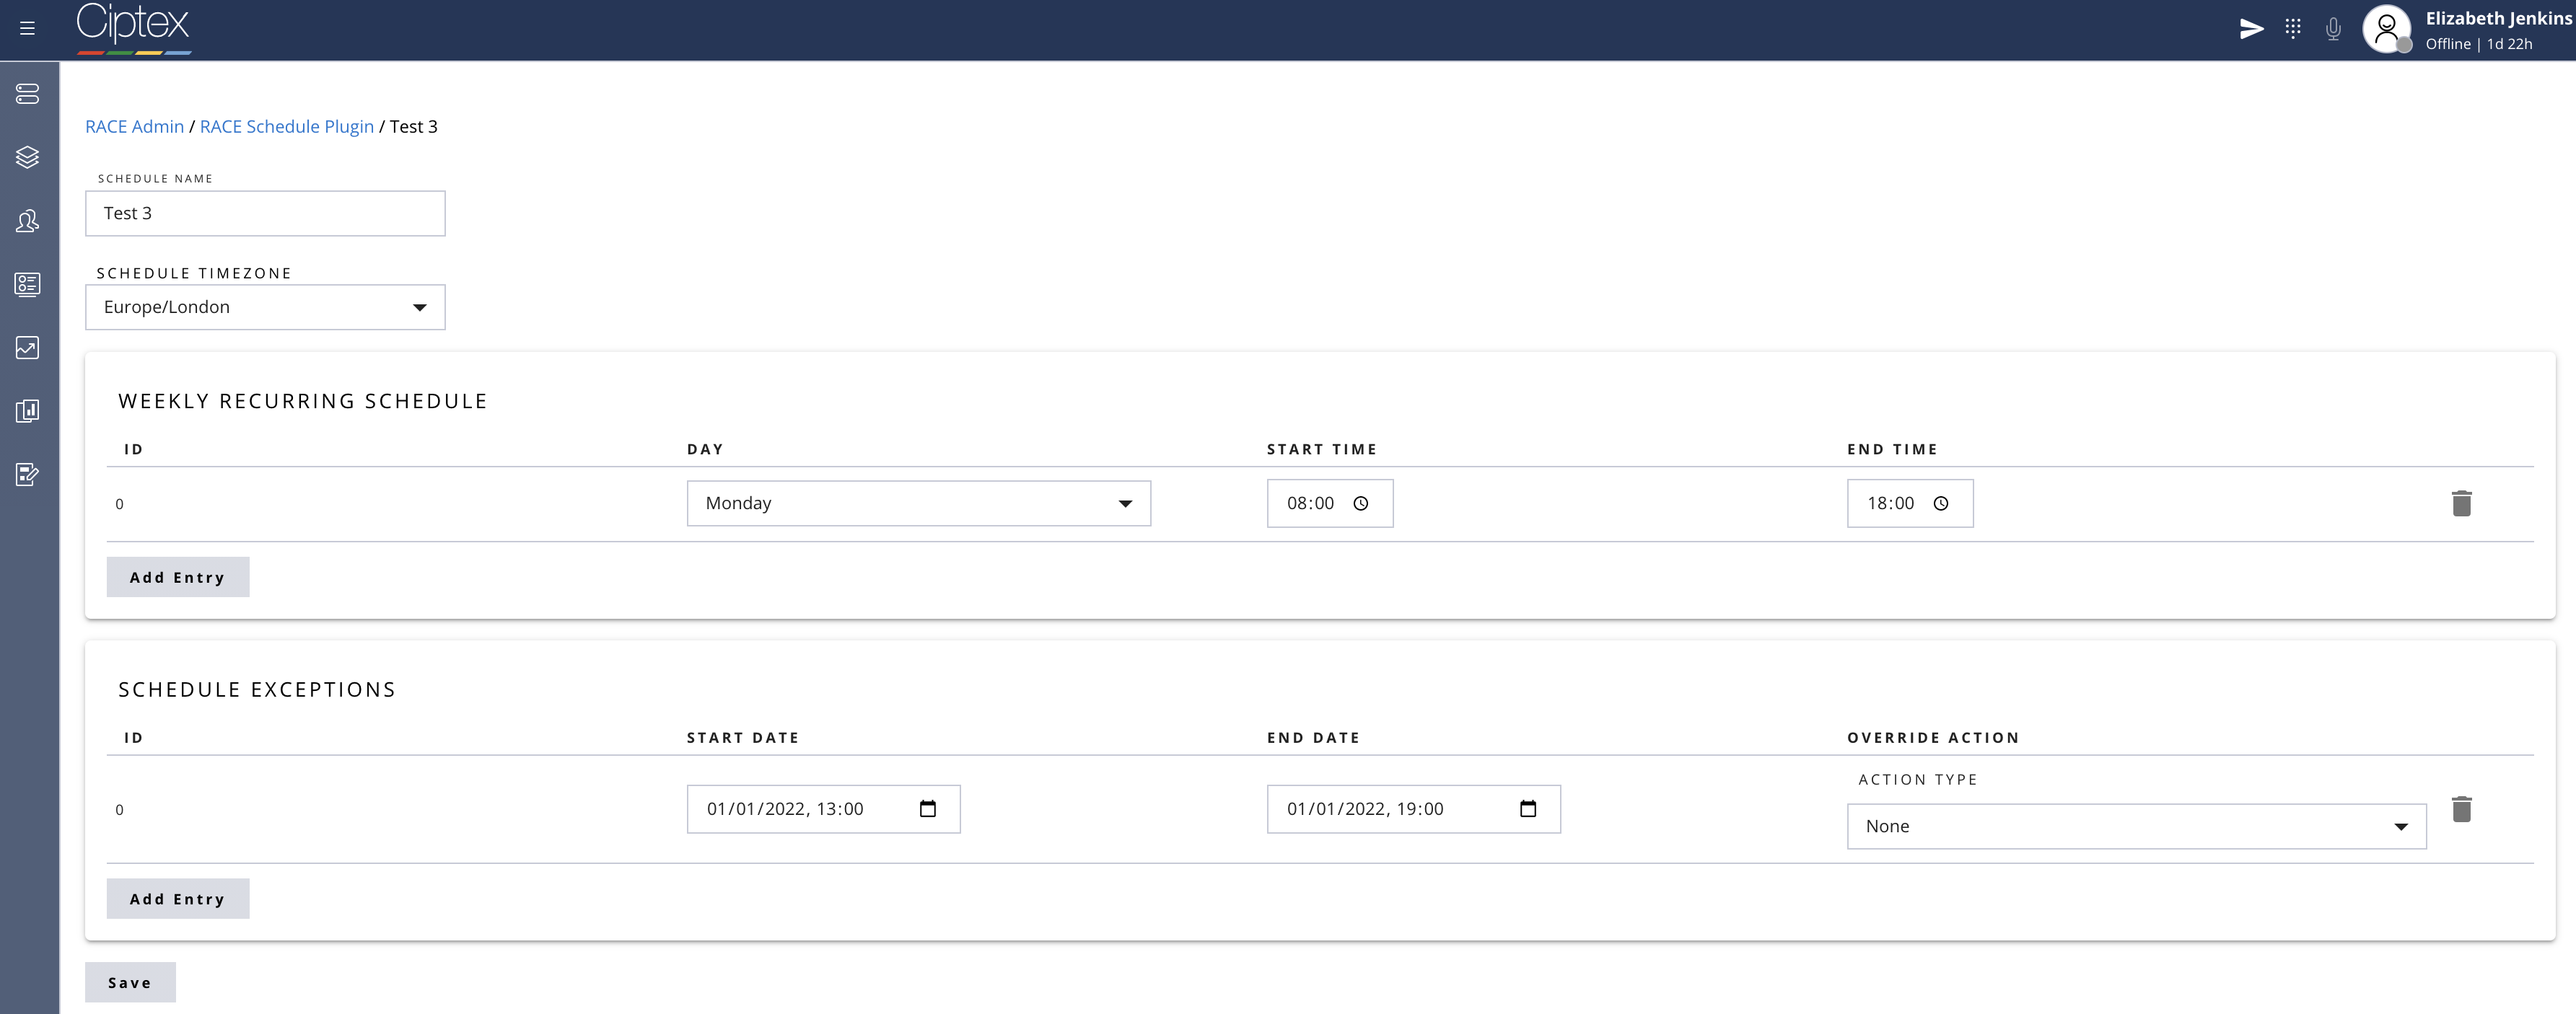This screenshot has height=1014, width=2576.
Task: Go to RACE Schedule Plugin breadcrumb
Action: pos(287,127)
